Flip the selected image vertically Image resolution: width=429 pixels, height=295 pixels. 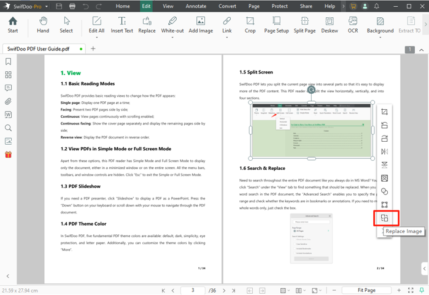(x=384, y=165)
